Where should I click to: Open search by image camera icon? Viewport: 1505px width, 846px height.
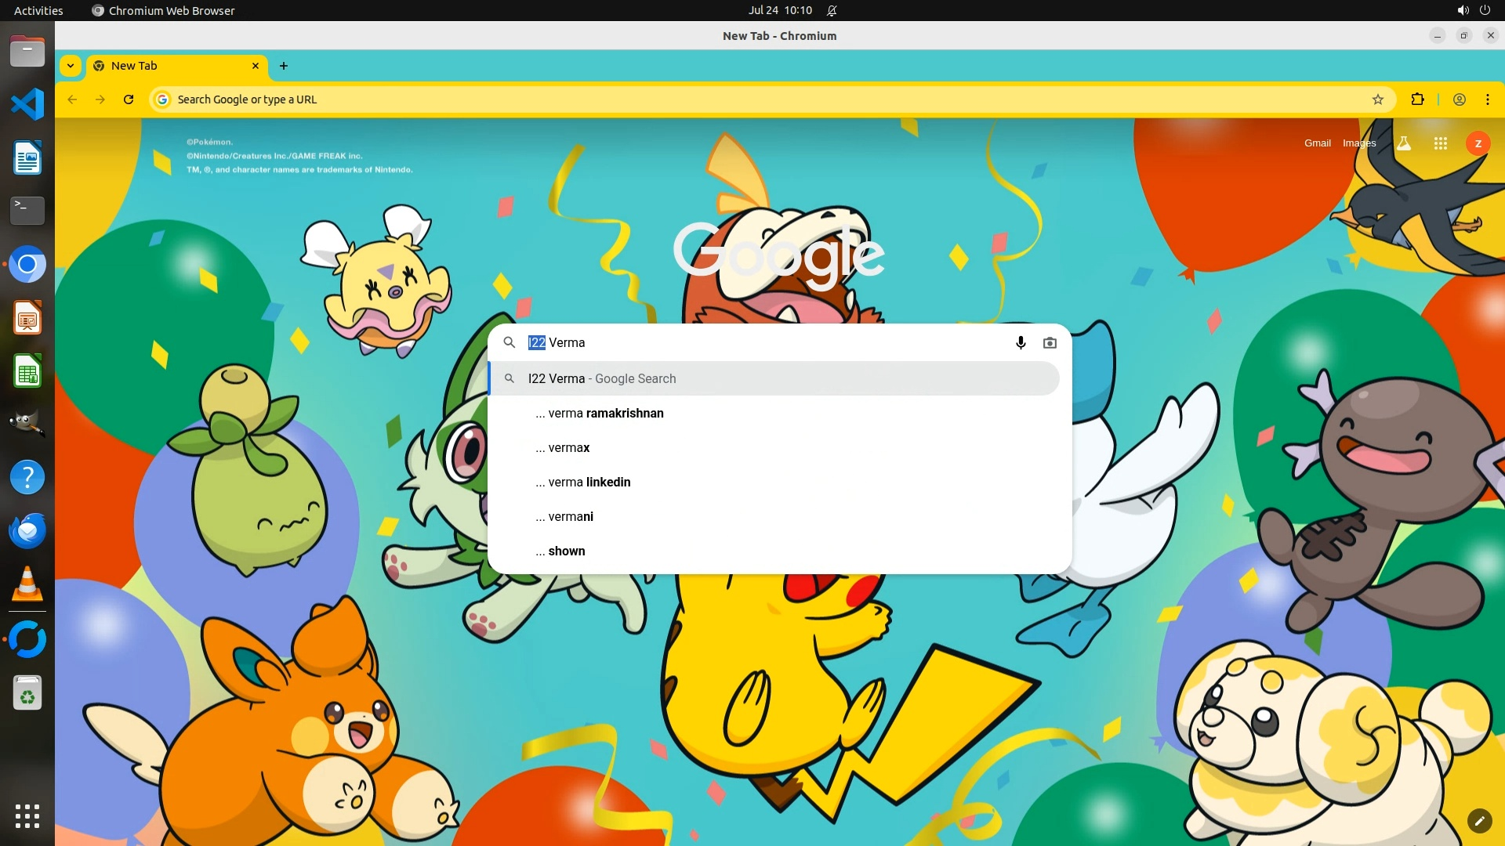click(1050, 343)
